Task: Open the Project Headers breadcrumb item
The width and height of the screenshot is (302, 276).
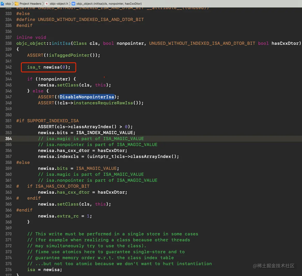Action: point(31,4)
